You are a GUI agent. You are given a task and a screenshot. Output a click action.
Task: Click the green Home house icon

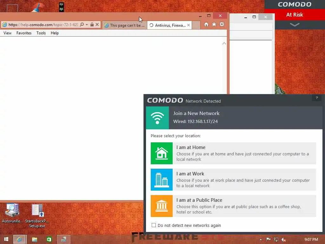162,153
